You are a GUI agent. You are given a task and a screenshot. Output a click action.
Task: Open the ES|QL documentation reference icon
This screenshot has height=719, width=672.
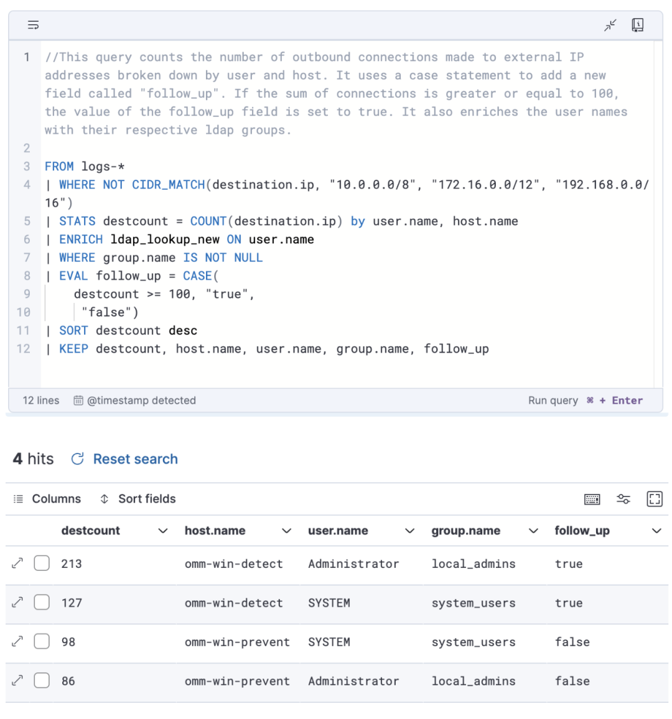coord(638,25)
